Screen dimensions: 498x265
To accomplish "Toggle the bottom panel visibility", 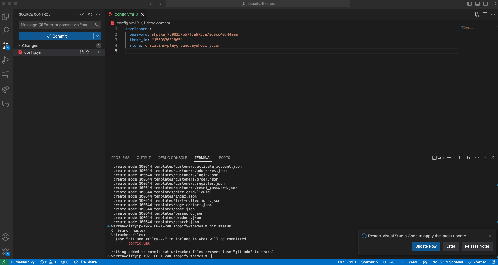I will (478, 4).
